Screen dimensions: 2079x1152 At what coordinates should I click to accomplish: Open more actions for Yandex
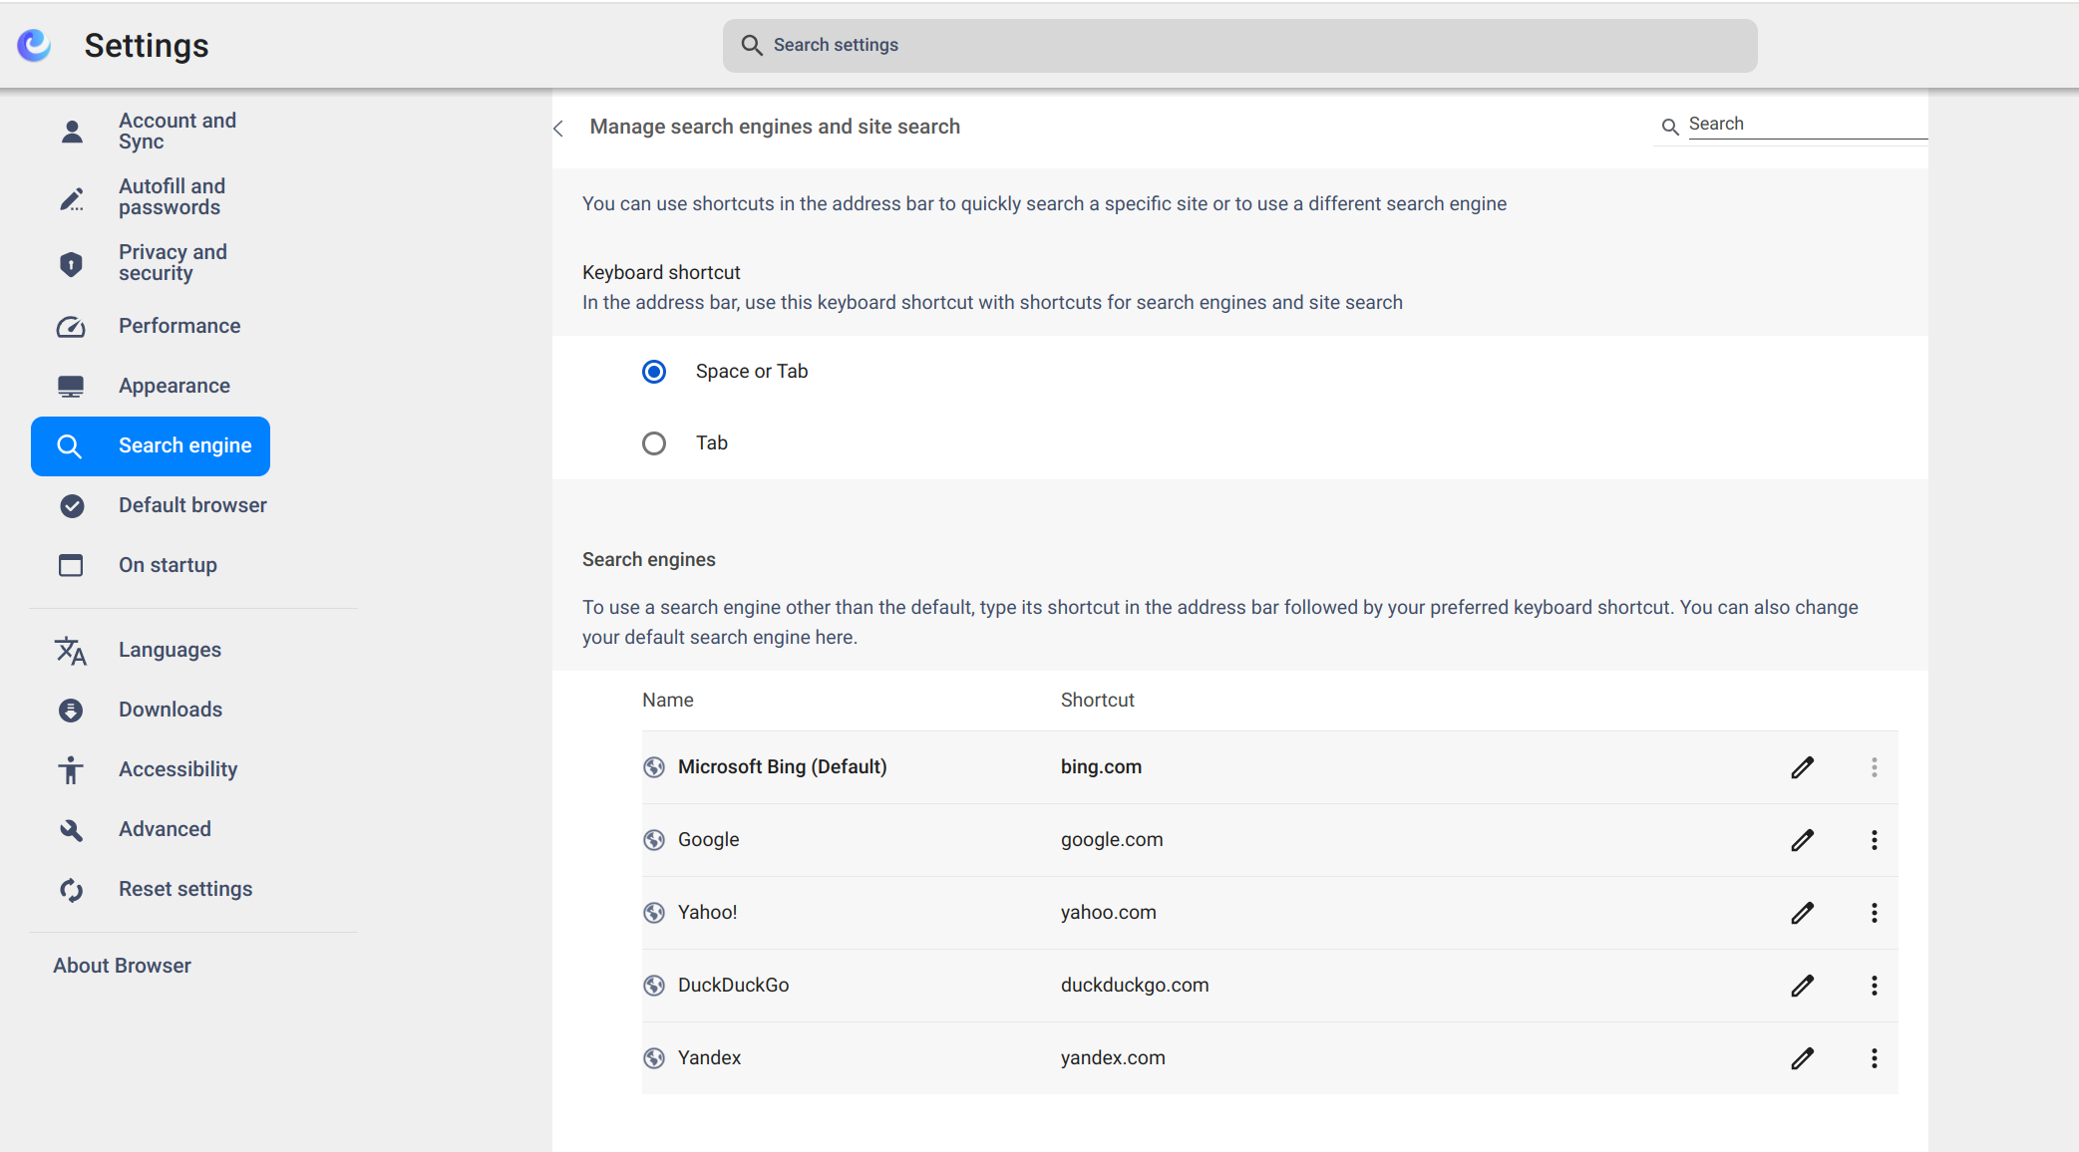pyautogui.click(x=1875, y=1058)
